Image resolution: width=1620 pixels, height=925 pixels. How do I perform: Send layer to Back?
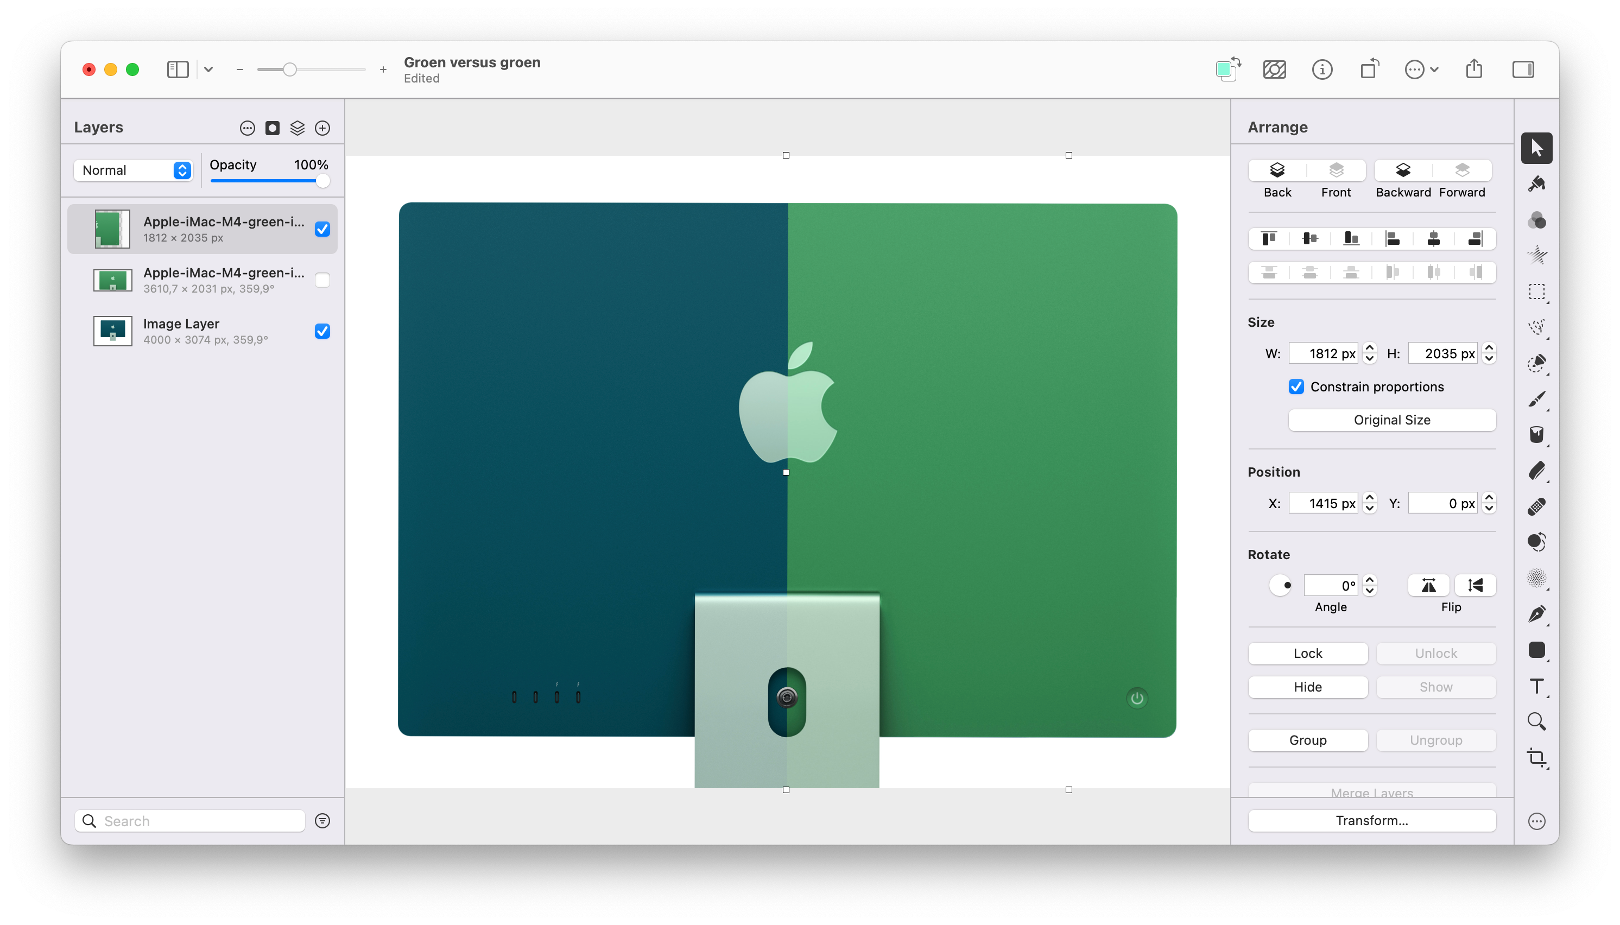(1277, 170)
